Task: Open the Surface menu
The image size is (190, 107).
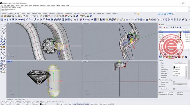Action: [x=18, y=5]
